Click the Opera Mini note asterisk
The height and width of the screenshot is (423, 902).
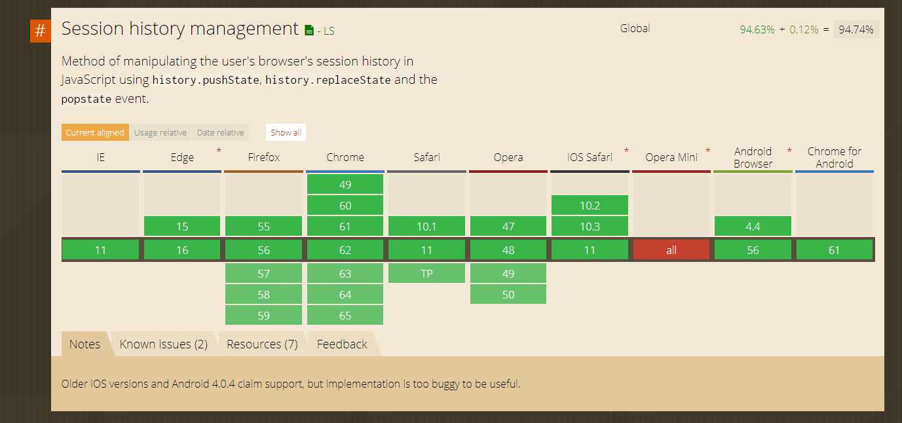[x=708, y=152]
